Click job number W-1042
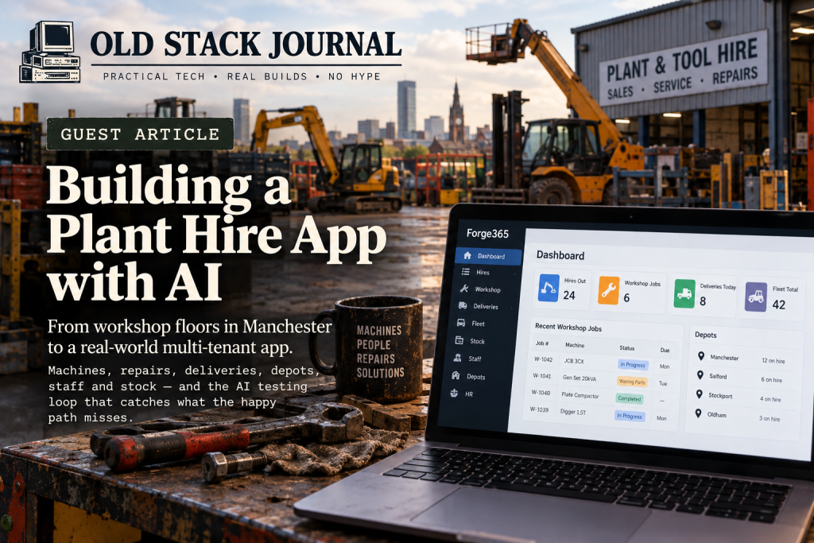Viewport: 814px width, 543px height. click(x=543, y=359)
